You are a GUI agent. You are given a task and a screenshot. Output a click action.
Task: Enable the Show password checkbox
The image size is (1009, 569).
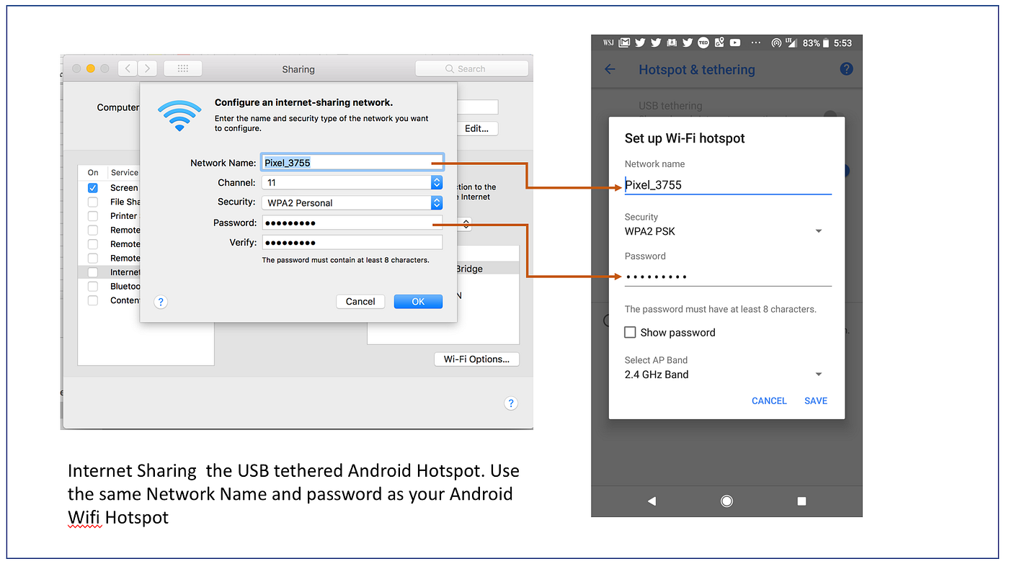tap(630, 332)
